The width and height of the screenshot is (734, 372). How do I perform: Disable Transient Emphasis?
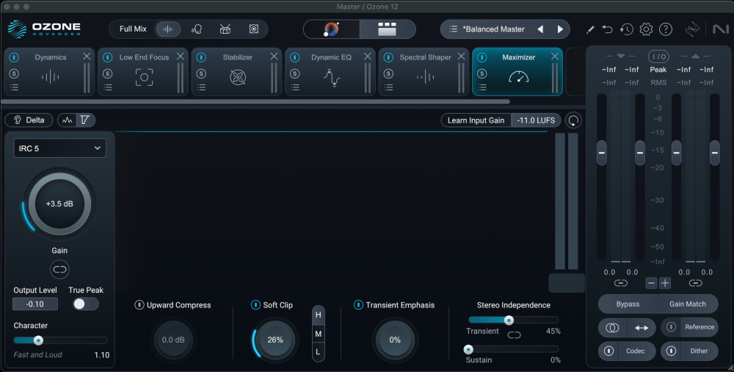tap(358, 305)
